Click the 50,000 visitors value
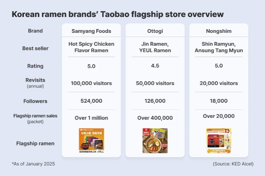 pos(155,83)
